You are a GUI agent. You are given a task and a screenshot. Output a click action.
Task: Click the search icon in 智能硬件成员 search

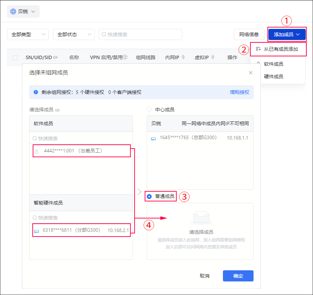[35, 217]
